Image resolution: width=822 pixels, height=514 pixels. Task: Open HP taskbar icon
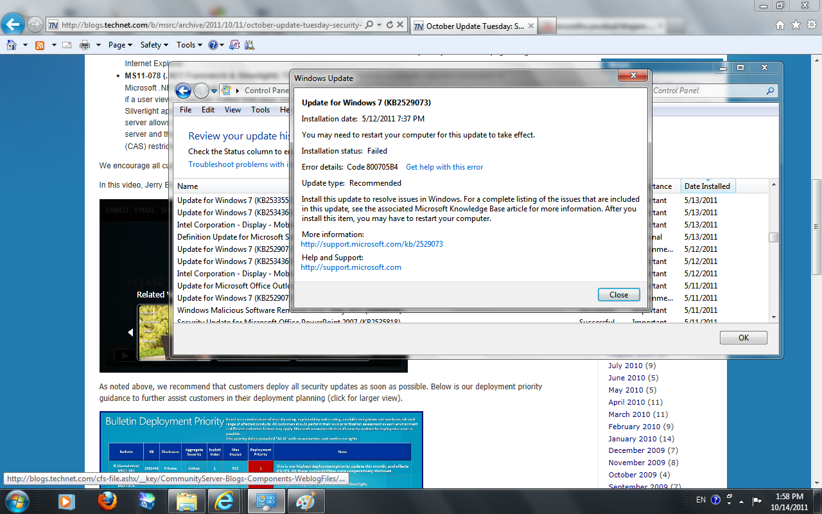point(147,501)
